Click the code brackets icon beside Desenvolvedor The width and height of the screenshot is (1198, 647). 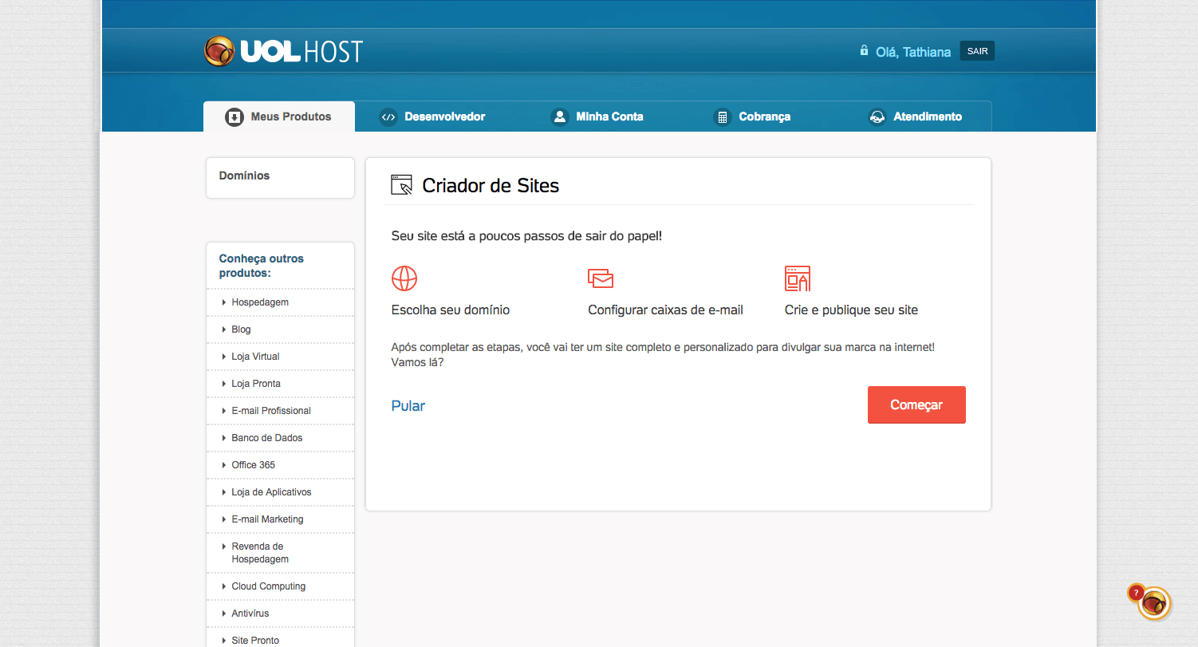pos(388,117)
